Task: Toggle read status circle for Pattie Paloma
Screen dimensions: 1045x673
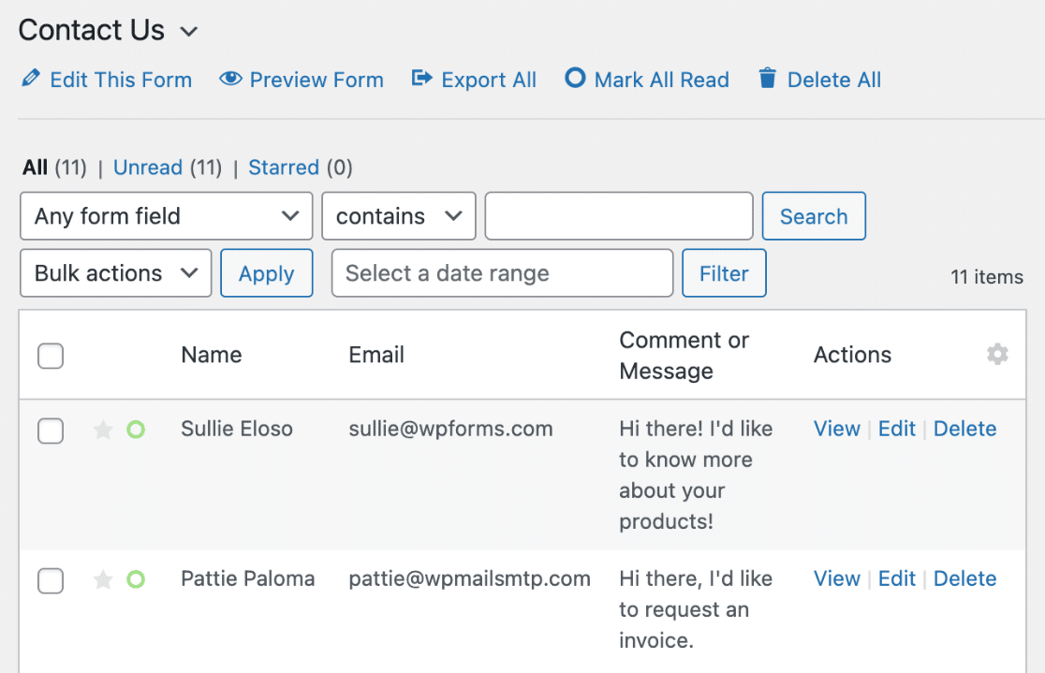Action: 136,579
